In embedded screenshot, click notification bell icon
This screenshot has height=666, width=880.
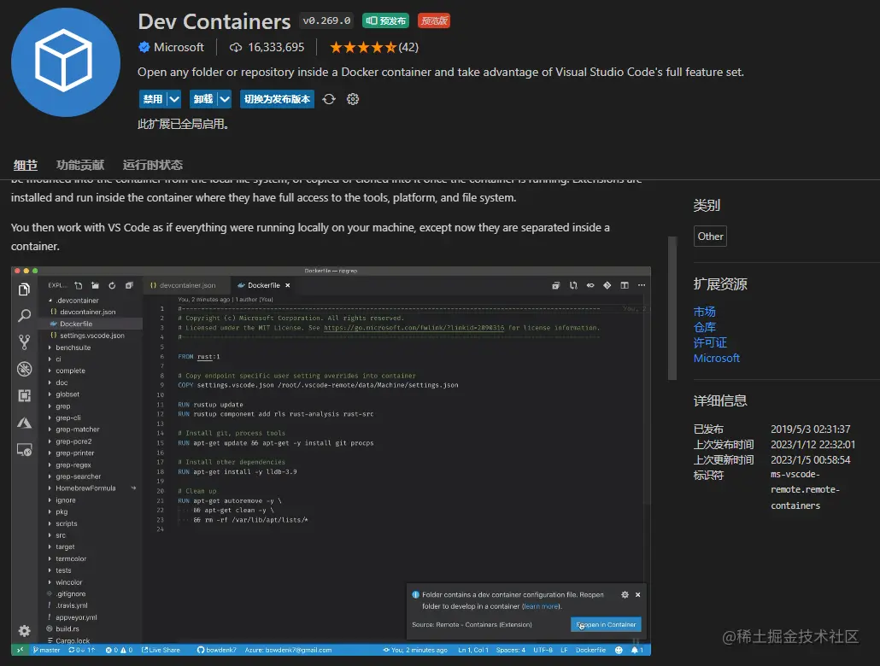[x=634, y=651]
